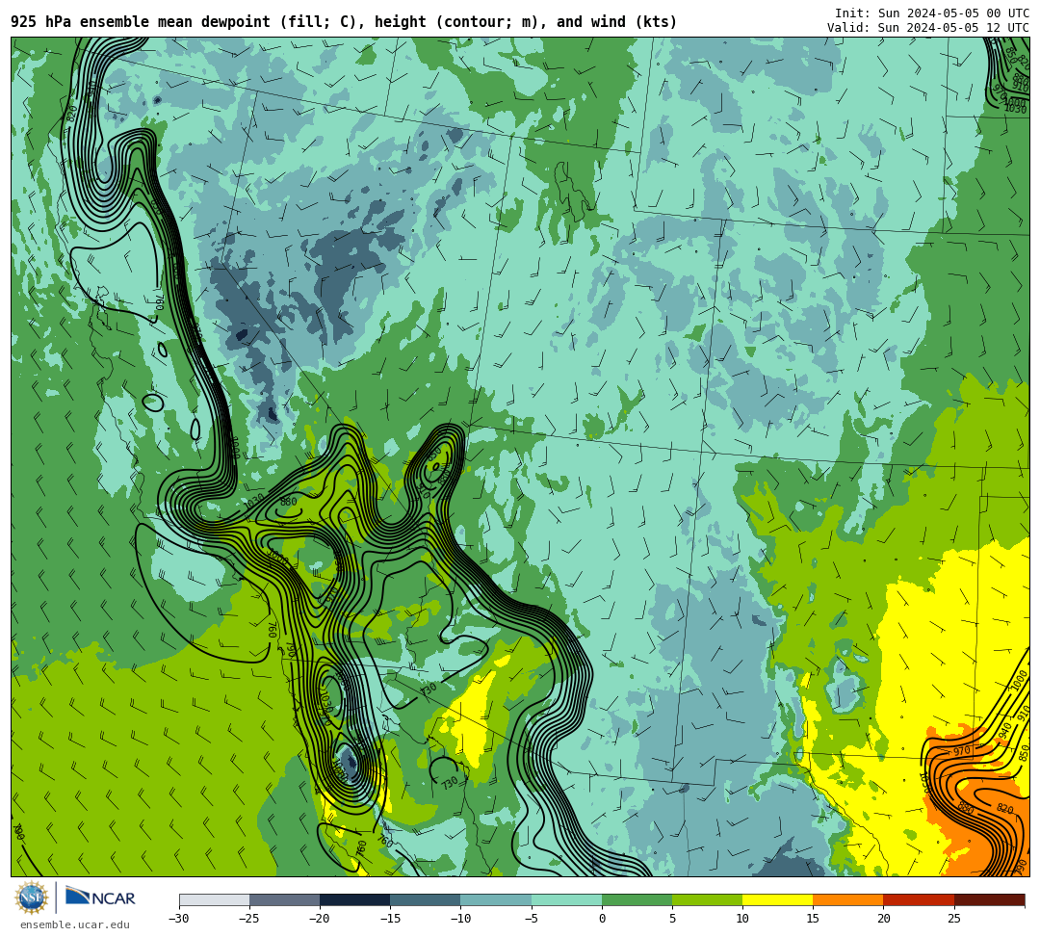Click the -5 to 0 color swatch

coord(566,899)
